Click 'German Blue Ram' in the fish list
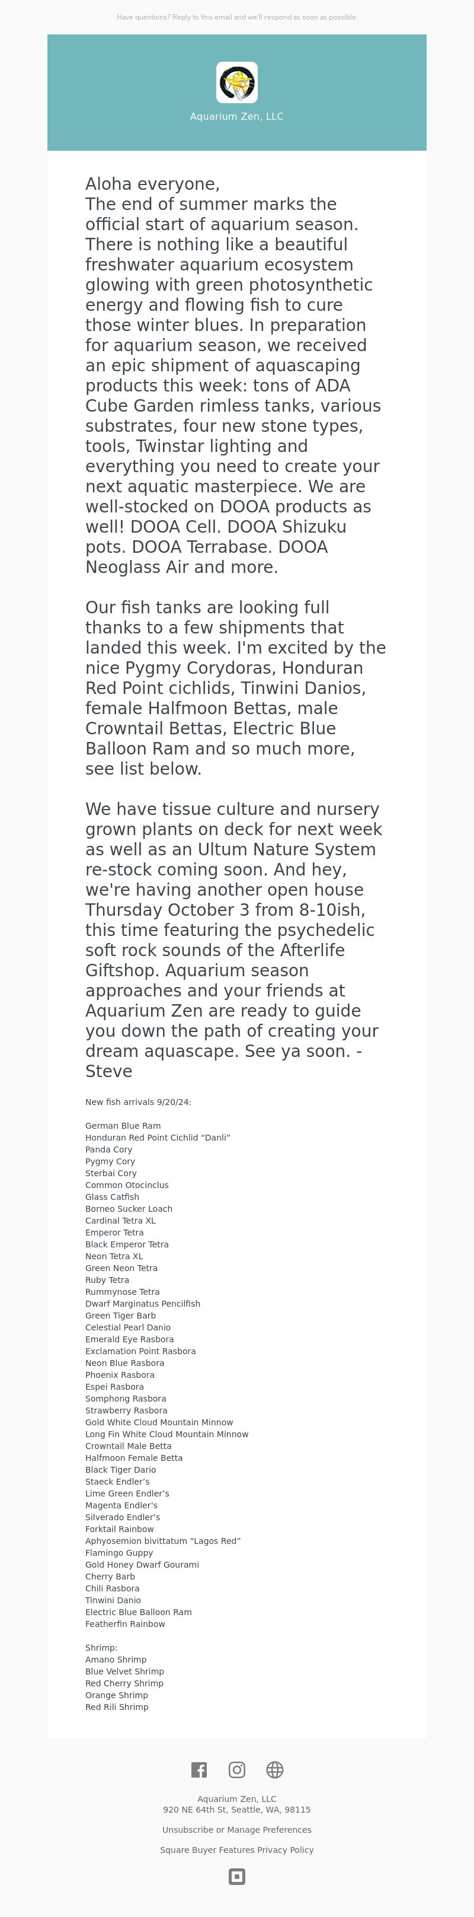This screenshot has height=1917, width=474. point(123,1125)
